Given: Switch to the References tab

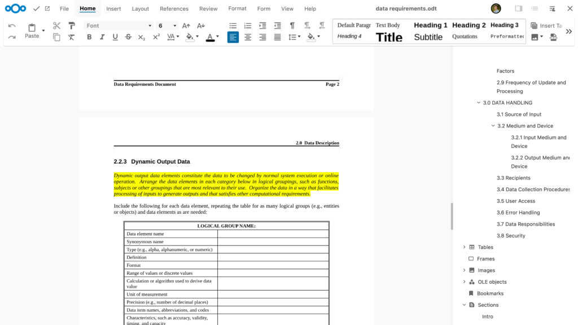Looking at the screenshot, I should pos(174,8).
